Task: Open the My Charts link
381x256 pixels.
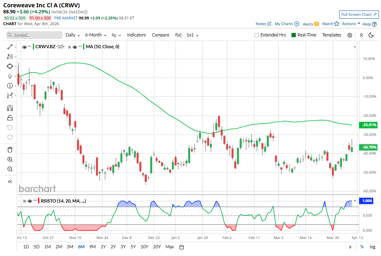Action: [287, 24]
